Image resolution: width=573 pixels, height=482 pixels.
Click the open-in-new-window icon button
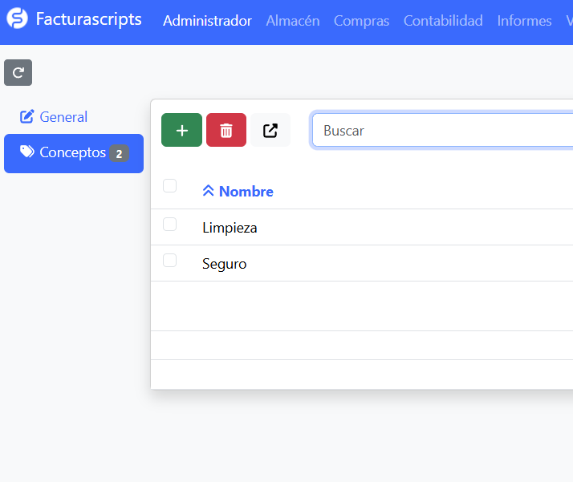270,130
